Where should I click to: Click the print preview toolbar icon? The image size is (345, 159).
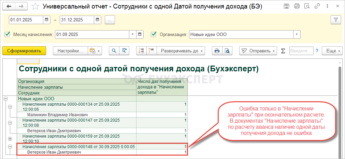click(x=227, y=51)
